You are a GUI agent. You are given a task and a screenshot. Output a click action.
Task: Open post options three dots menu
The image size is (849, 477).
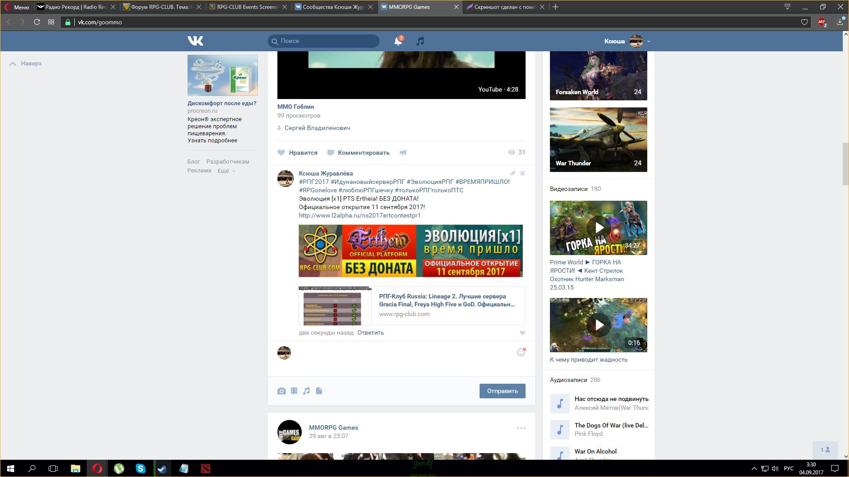point(521,428)
